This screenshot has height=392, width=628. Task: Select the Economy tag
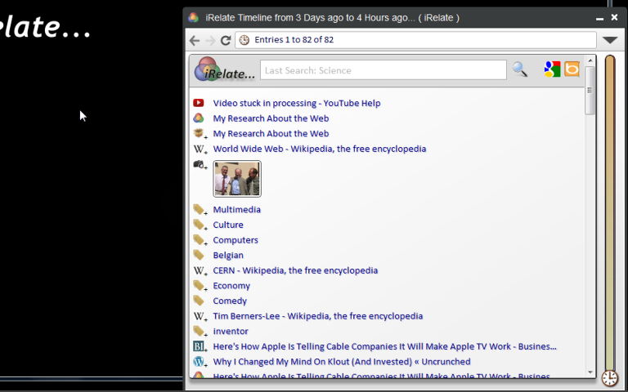231,286
